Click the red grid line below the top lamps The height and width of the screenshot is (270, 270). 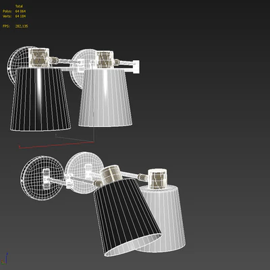(x=56, y=145)
